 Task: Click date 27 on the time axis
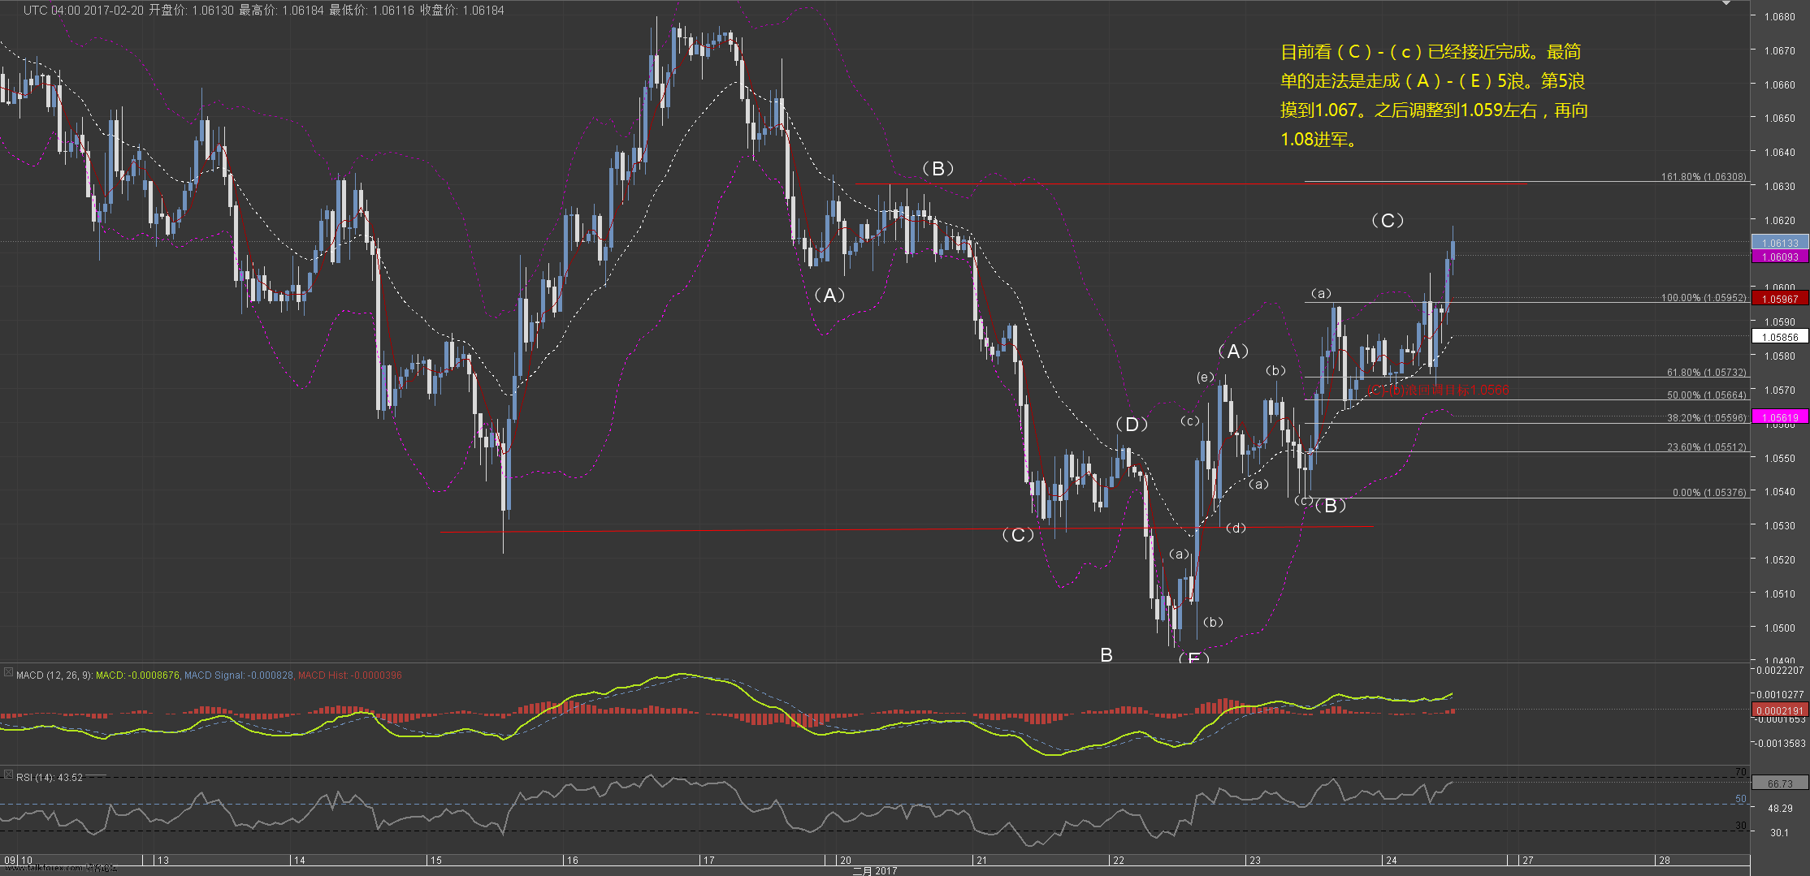1528,860
